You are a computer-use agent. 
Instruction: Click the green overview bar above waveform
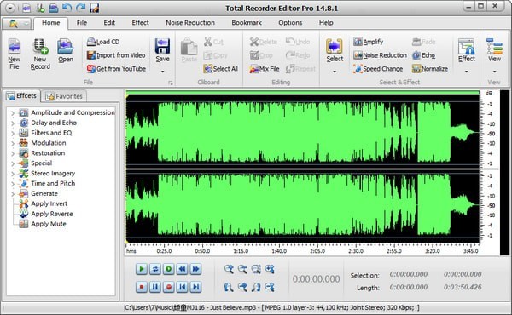[303, 93]
